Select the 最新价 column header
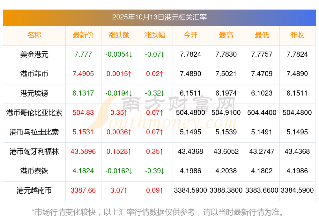 click(83, 35)
